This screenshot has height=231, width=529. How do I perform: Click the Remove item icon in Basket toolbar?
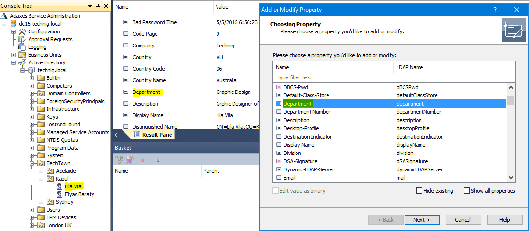(x=140, y=160)
